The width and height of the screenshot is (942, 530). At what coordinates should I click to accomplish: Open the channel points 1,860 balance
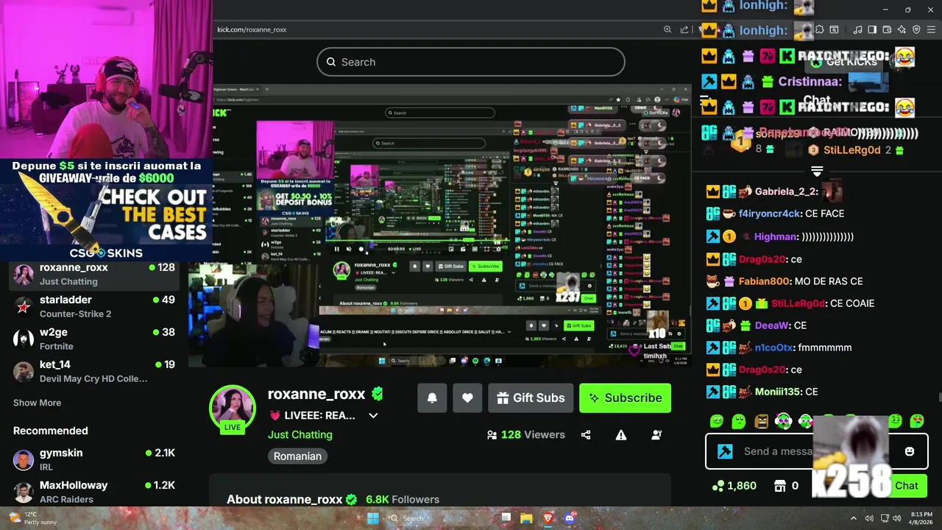pos(734,486)
